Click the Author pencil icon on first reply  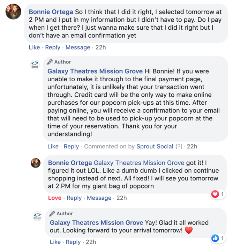point(50,62)
